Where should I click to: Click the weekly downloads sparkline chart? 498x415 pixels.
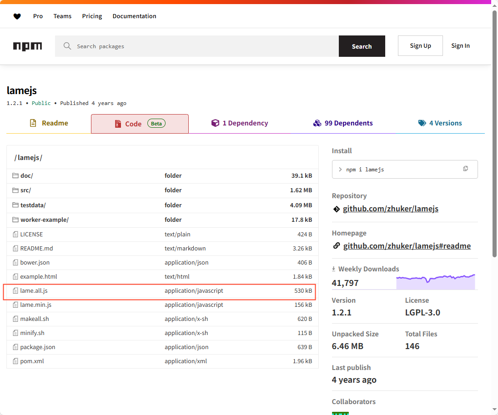(x=435, y=281)
